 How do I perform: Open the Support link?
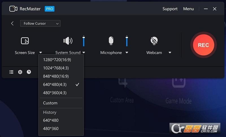click(x=170, y=9)
